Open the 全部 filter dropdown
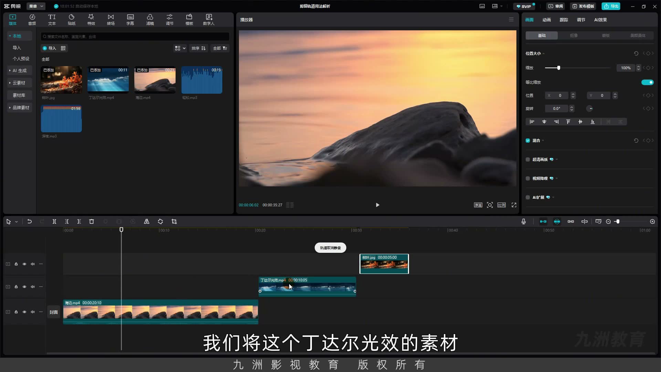The image size is (661, 372). (x=220, y=48)
